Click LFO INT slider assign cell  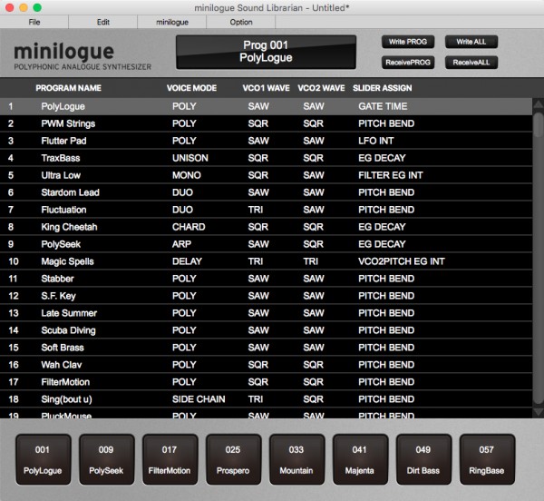(375, 141)
